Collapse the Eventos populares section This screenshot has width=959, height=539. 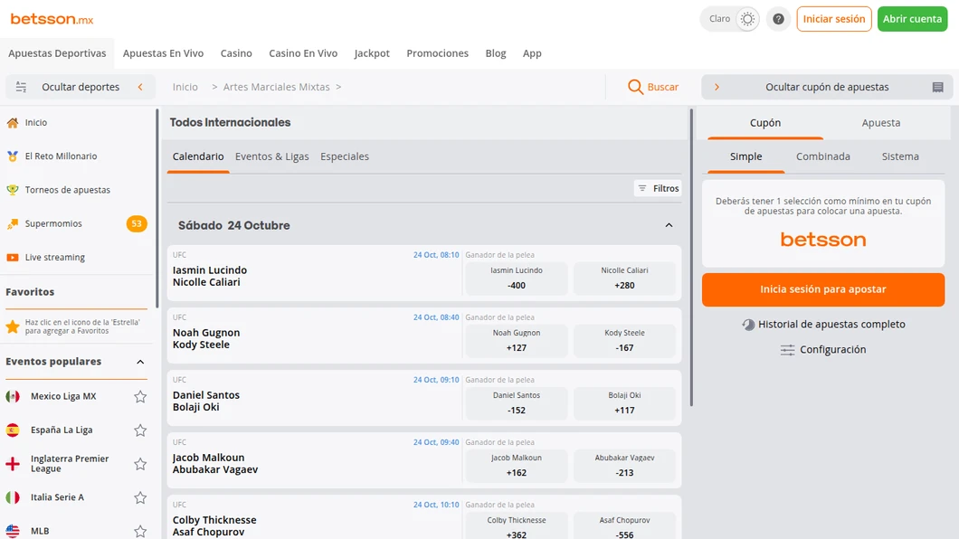[140, 362]
